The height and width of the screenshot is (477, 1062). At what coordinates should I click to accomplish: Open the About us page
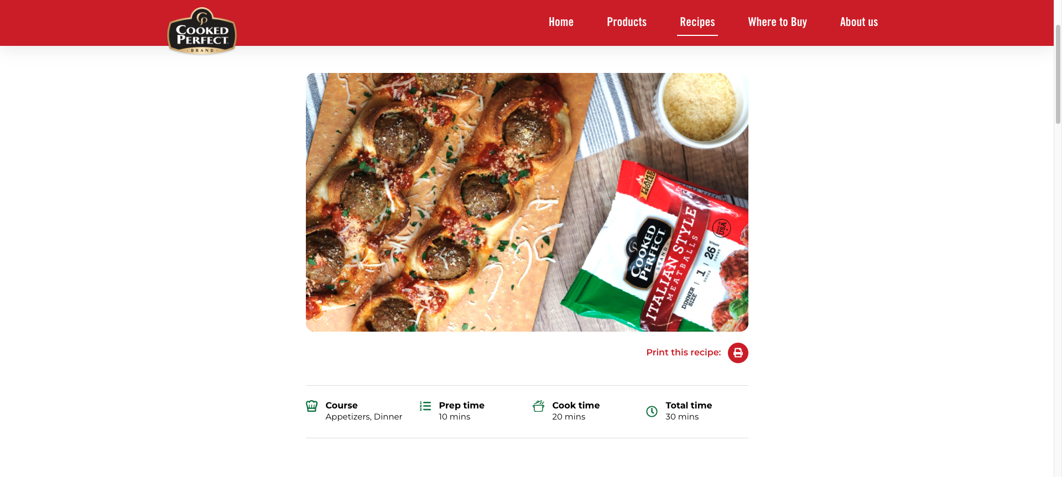tap(859, 22)
